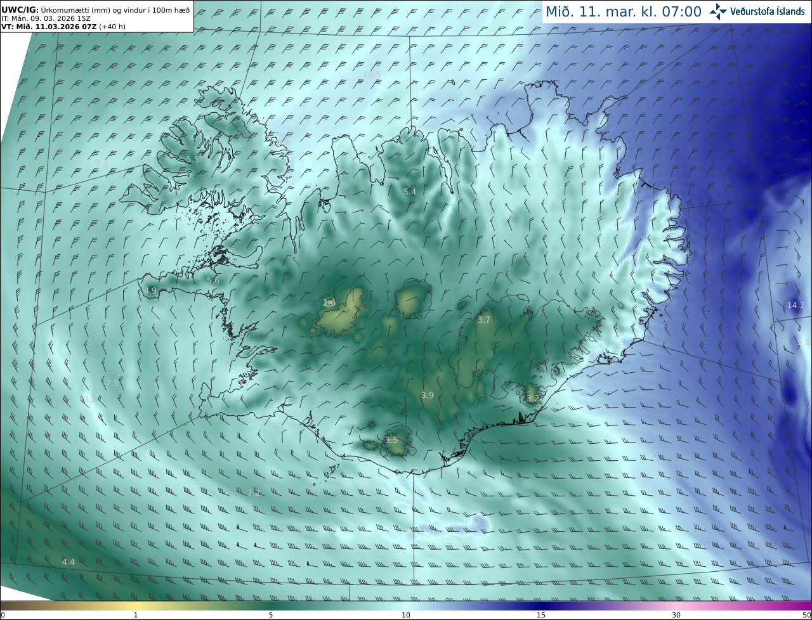Click the colour scale tick label 30
812x620 pixels.
[x=676, y=616]
